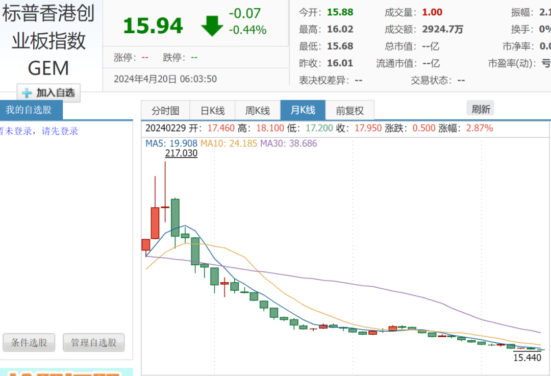Screen dimensions: 551x376
Task: Click the MA5: 19.908 indicator label
Action: [x=171, y=143]
